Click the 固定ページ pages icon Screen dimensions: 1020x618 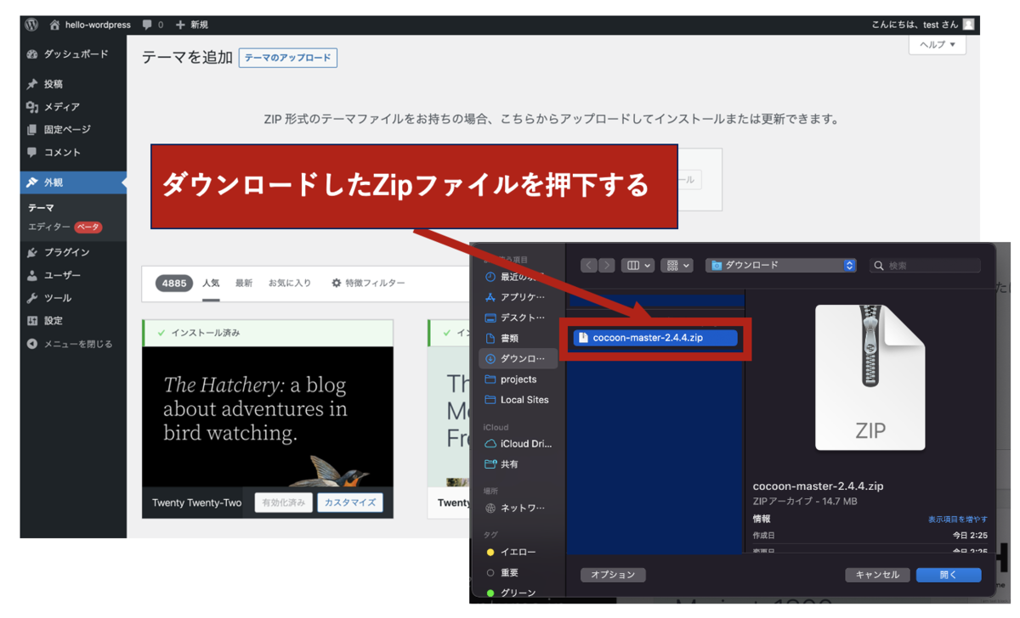pyautogui.click(x=32, y=130)
